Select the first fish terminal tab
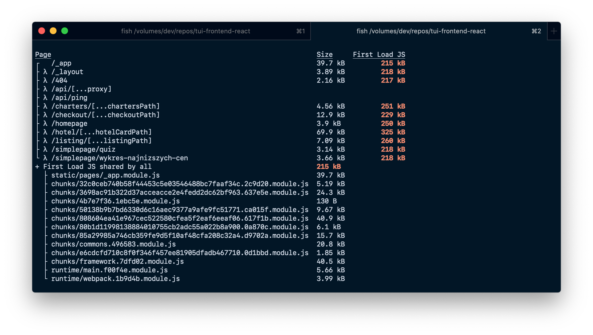This screenshot has height=335, width=593. coord(185,31)
